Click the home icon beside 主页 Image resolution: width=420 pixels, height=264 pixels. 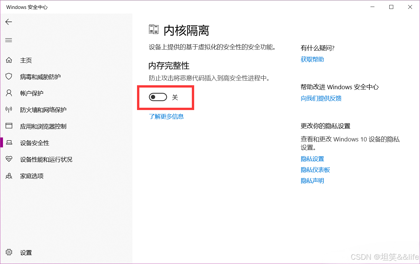pyautogui.click(x=9, y=60)
